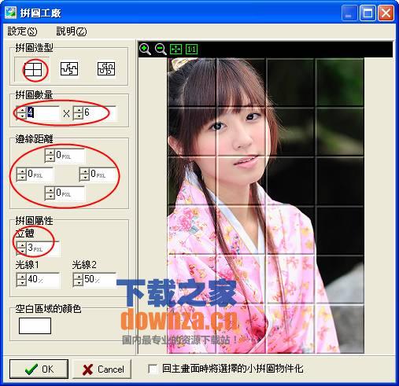The image size is (399, 386).
Task: Adjust the 立體 depth spinner
Action: click(x=21, y=248)
